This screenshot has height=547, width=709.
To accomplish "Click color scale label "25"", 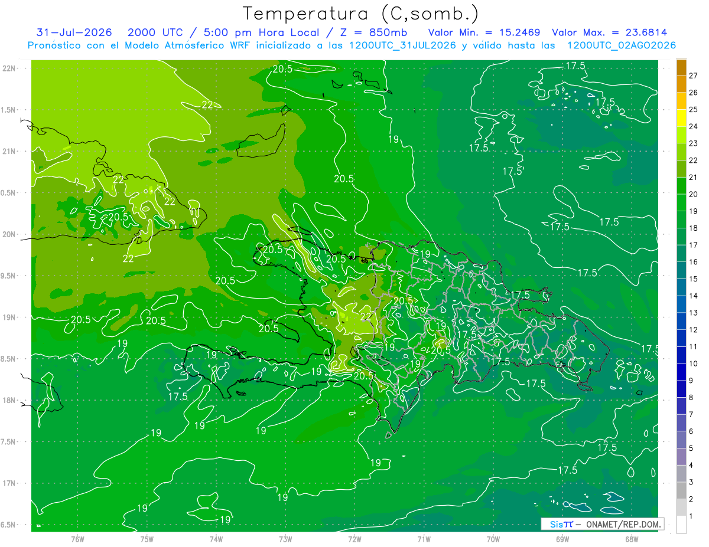I will click(694, 110).
